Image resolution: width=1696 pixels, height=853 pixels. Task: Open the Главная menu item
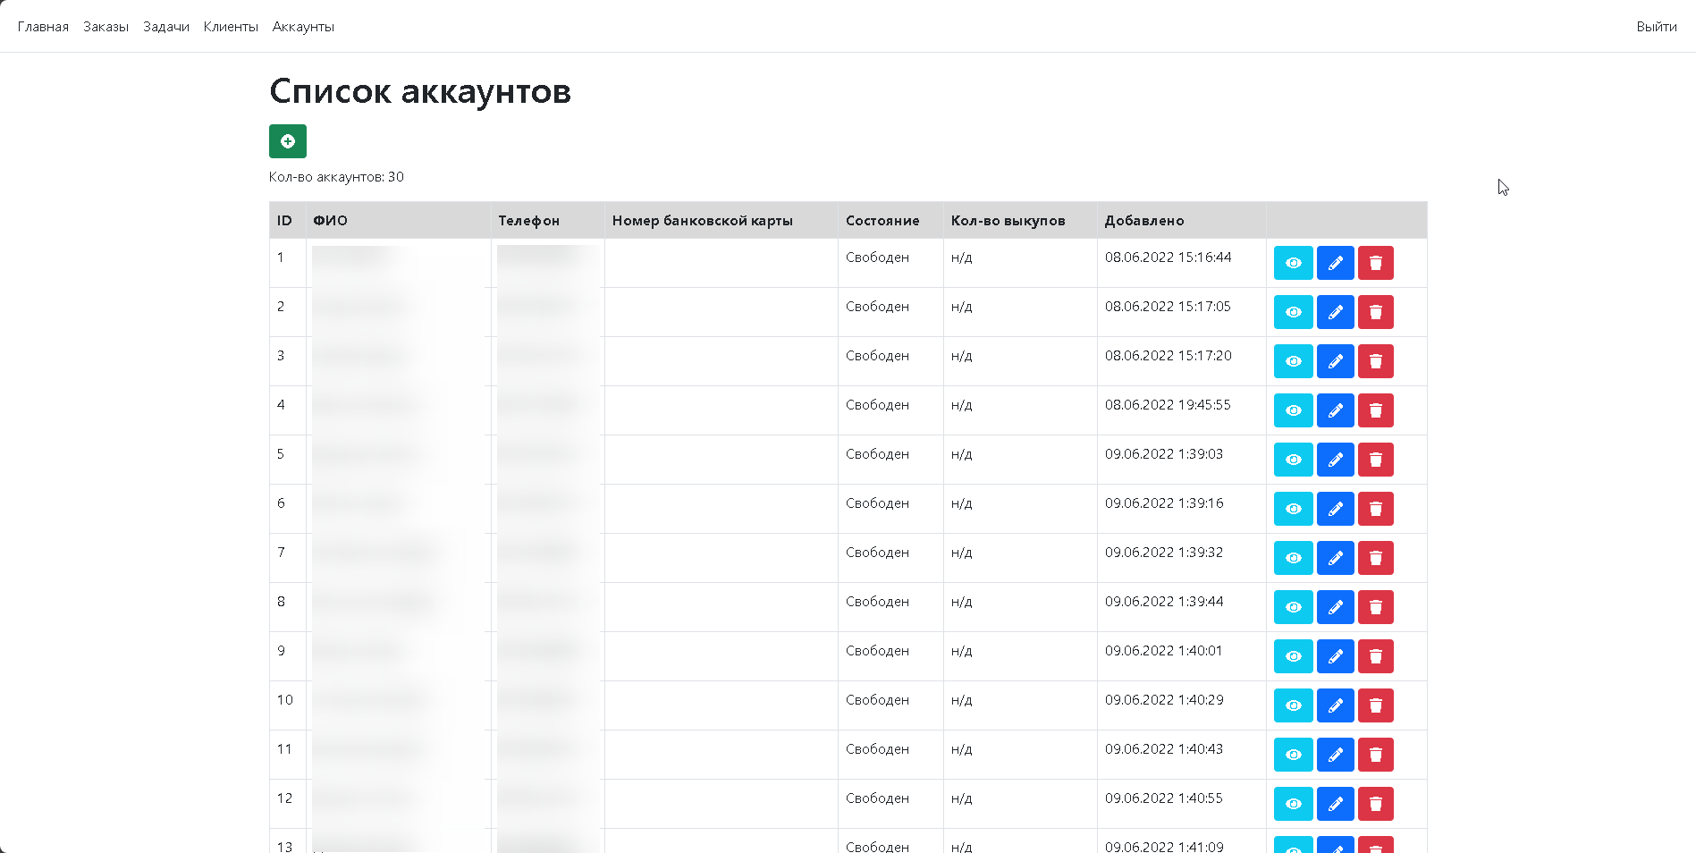pyautogui.click(x=43, y=27)
